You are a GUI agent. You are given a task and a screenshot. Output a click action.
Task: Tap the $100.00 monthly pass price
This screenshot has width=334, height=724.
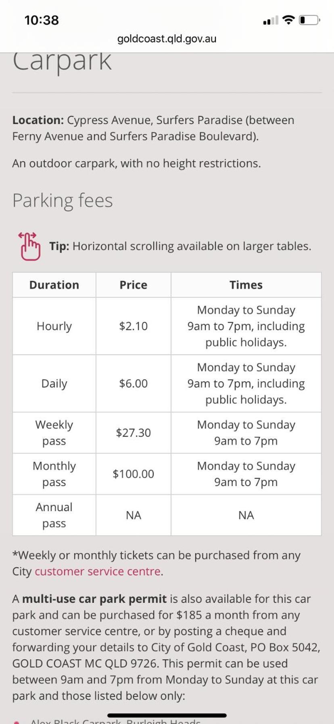coord(134,474)
